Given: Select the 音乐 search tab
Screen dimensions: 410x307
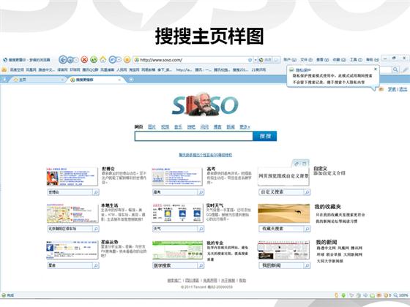Looking at the screenshot, I should 178,127.
